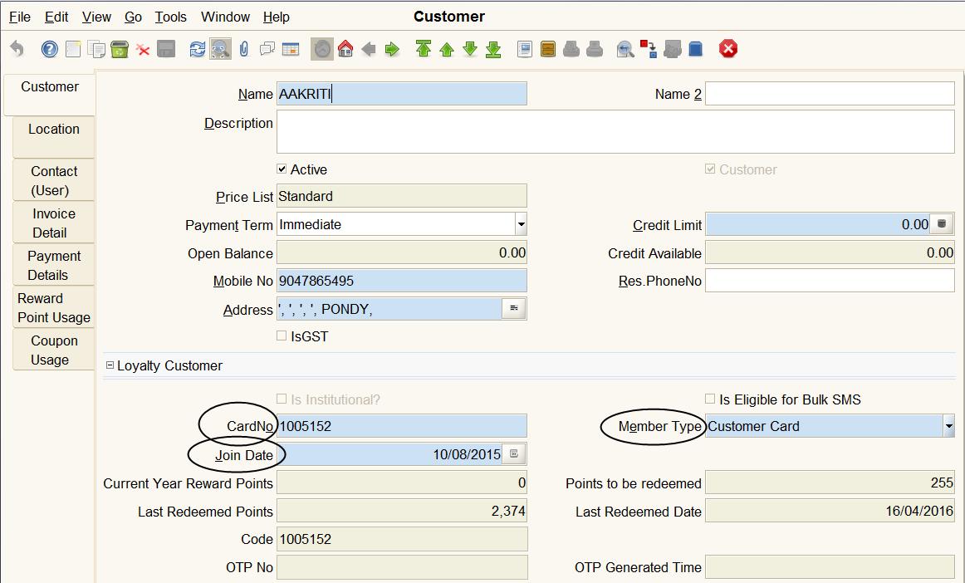Click the Copy record toolbar icon

[x=96, y=49]
